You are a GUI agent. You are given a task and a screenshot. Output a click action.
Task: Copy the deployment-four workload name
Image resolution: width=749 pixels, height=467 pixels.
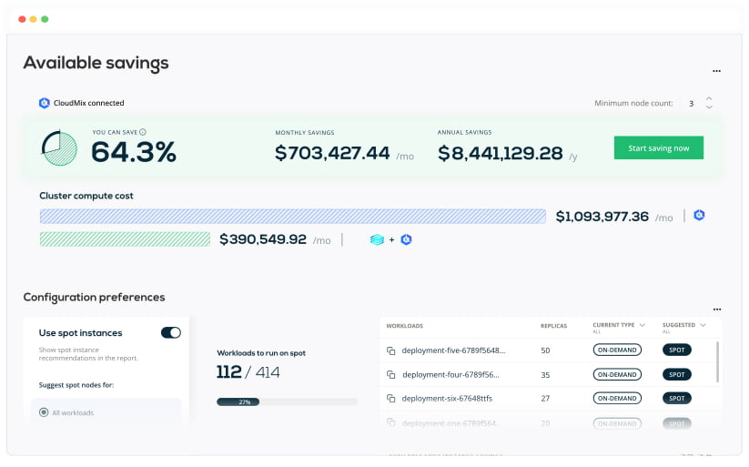tap(390, 374)
